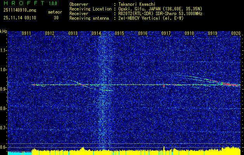The height and width of the screenshot is (155, 244).
Task: Click the 0912 time marker
Action: click(50, 33)
